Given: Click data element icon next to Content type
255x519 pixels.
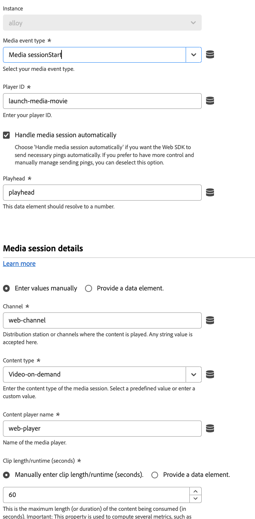Looking at the screenshot, I should (x=210, y=374).
